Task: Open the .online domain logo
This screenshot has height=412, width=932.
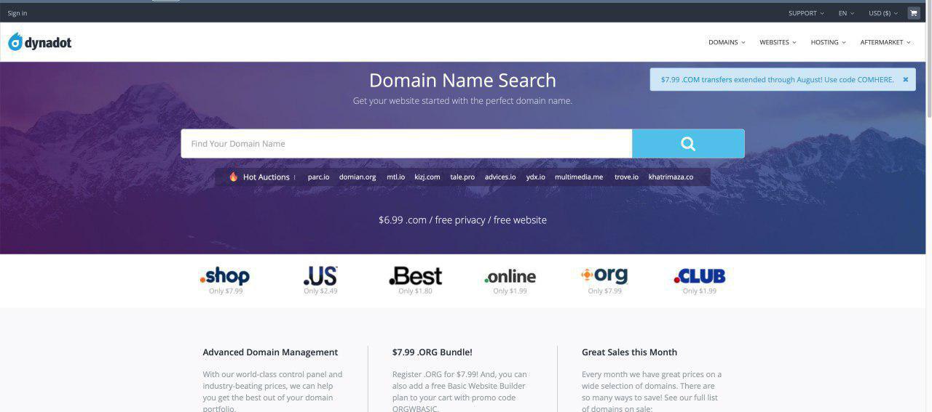Action: click(x=510, y=277)
